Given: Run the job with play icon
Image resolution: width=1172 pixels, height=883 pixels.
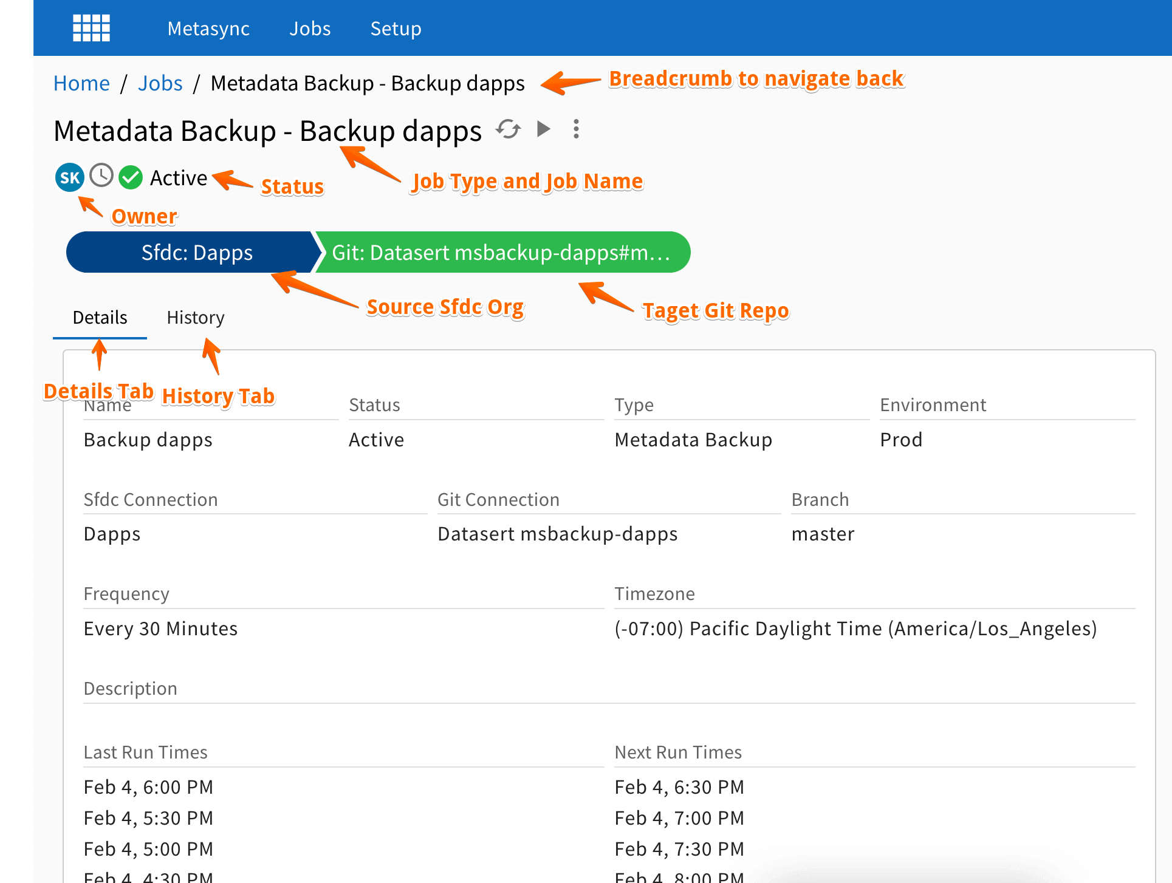Looking at the screenshot, I should [x=544, y=129].
